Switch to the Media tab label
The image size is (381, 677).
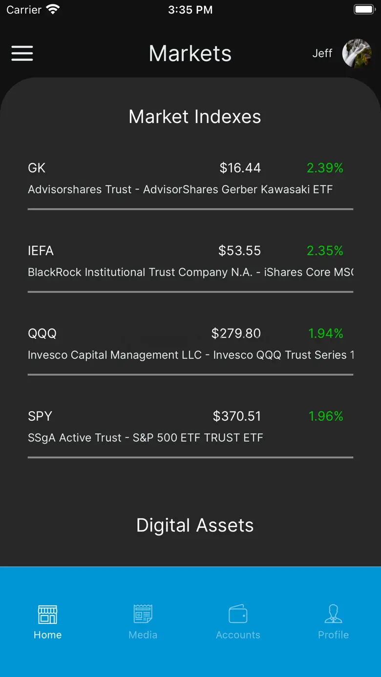click(143, 635)
